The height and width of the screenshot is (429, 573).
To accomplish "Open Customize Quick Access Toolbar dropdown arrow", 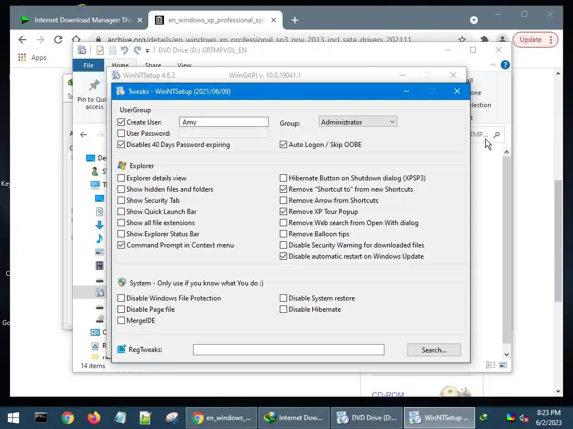I will coord(147,51).
